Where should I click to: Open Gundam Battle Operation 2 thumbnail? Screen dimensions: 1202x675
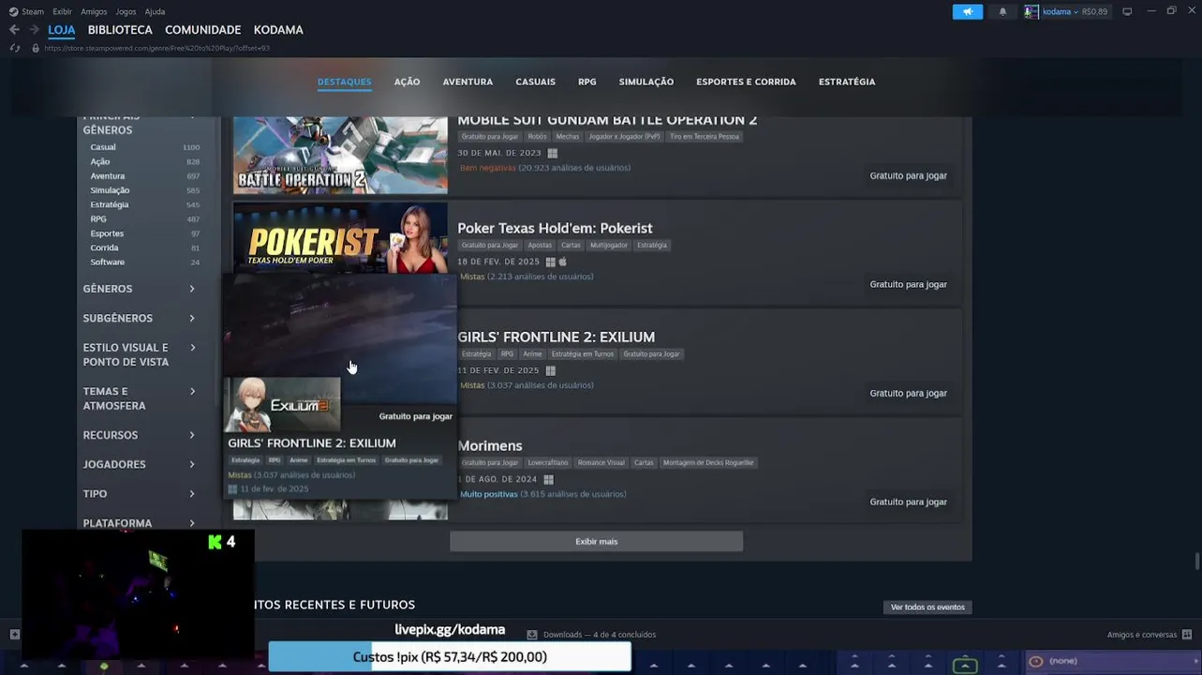(340, 154)
